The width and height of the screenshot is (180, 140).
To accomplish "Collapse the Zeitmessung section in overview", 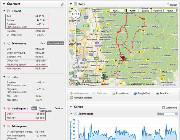I will click(4, 44).
